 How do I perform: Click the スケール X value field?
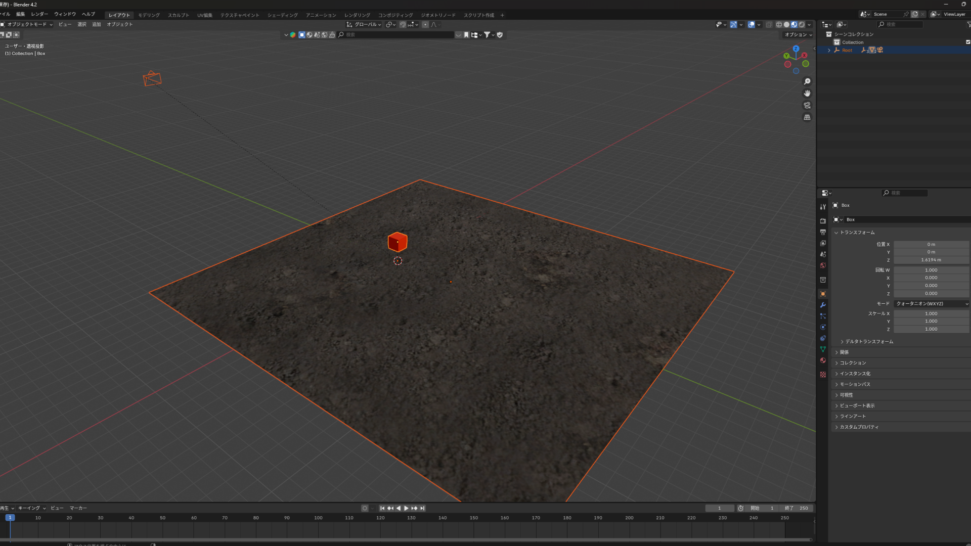931,313
